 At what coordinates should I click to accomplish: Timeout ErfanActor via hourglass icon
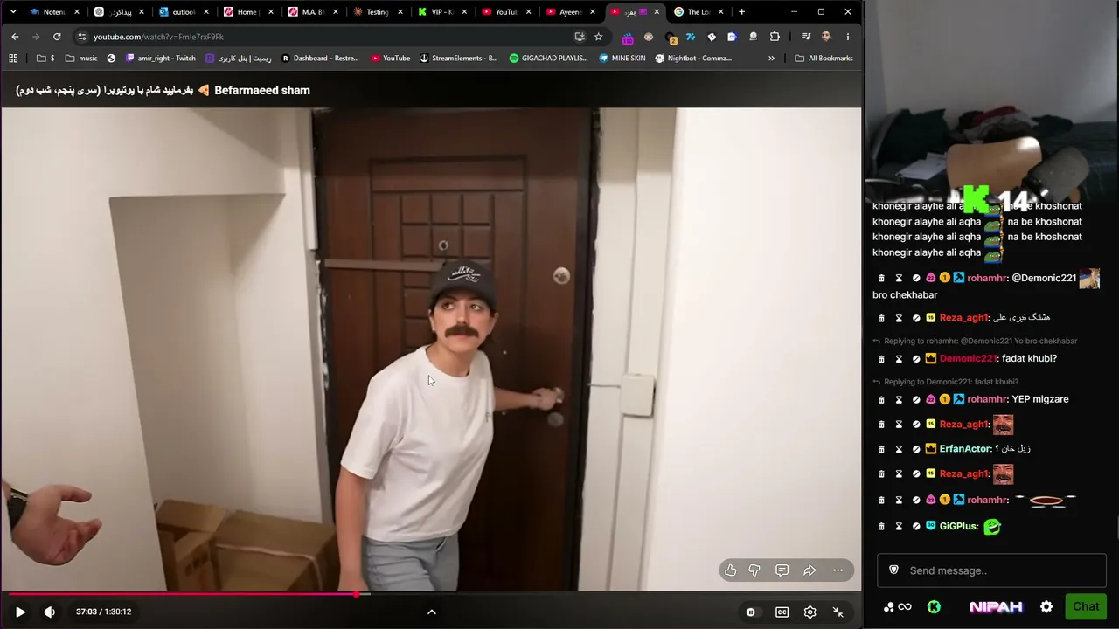(899, 449)
